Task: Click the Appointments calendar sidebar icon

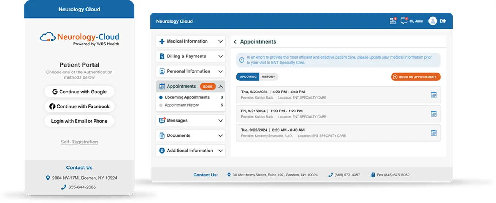Action: [162, 87]
